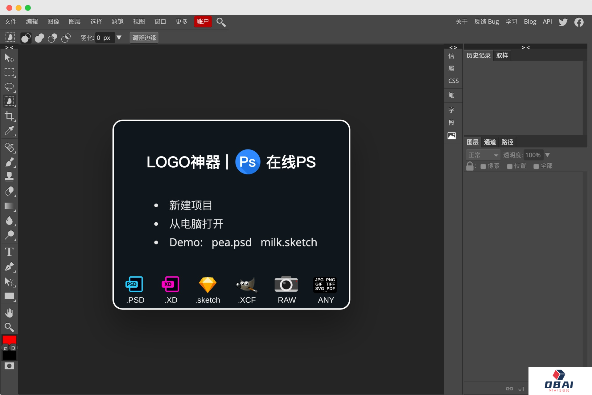Click the red 账户 button
This screenshot has width=592, height=395.
[x=203, y=22]
